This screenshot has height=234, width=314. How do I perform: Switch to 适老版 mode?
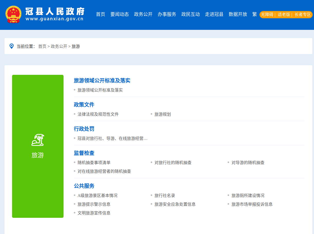coord(284,15)
